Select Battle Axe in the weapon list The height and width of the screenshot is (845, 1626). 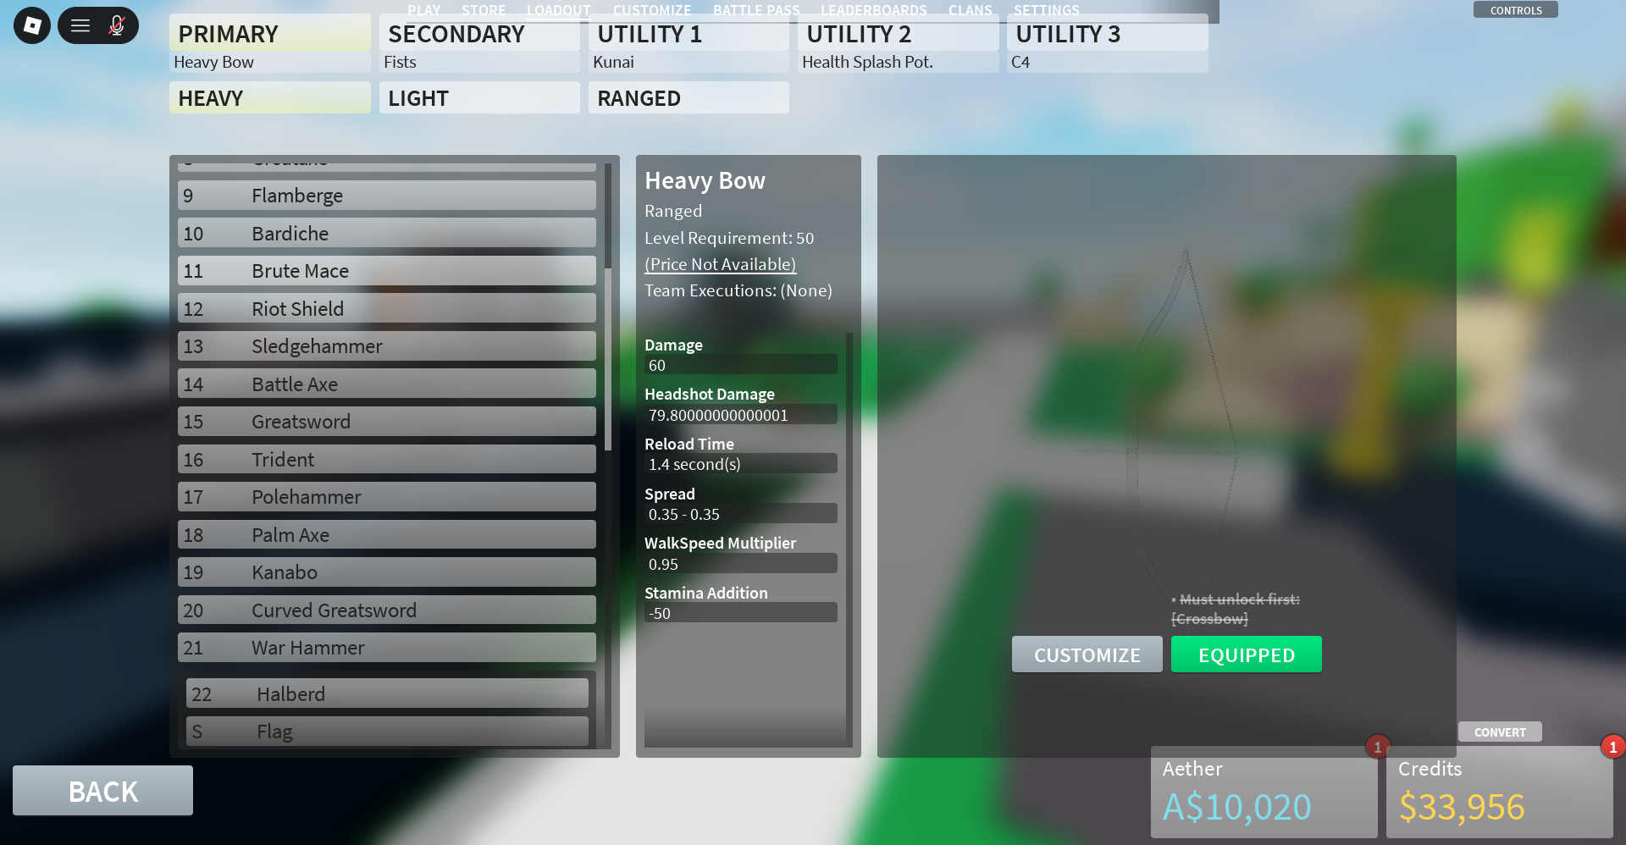pyautogui.click(x=387, y=384)
